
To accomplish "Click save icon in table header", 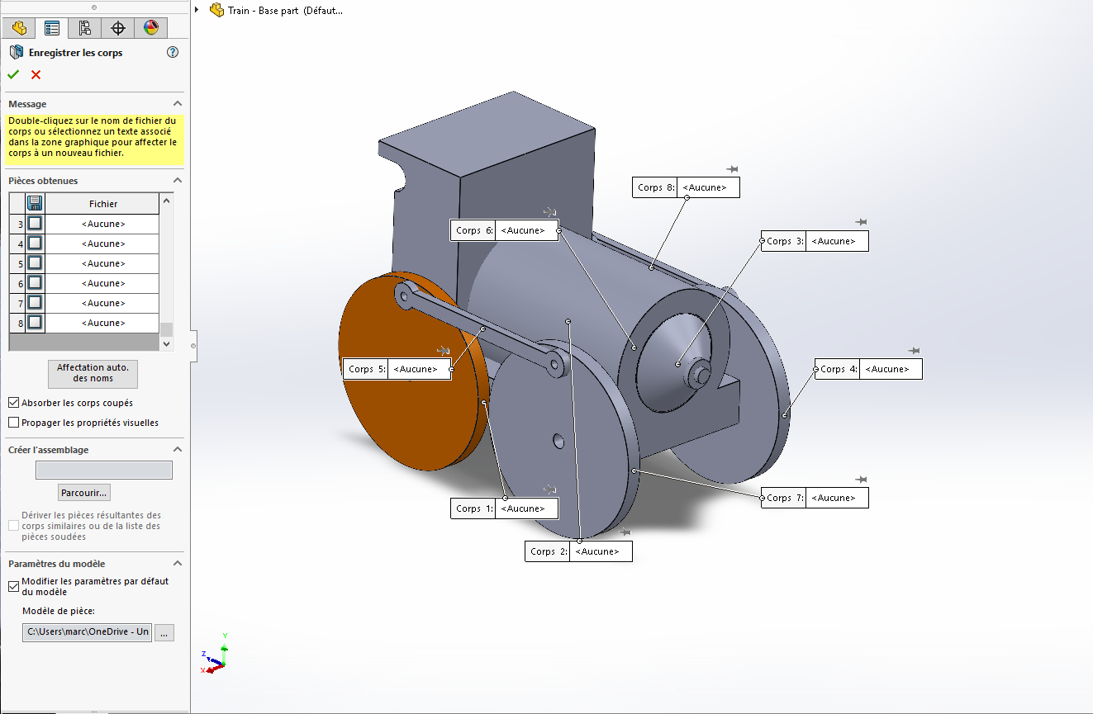I will point(35,203).
